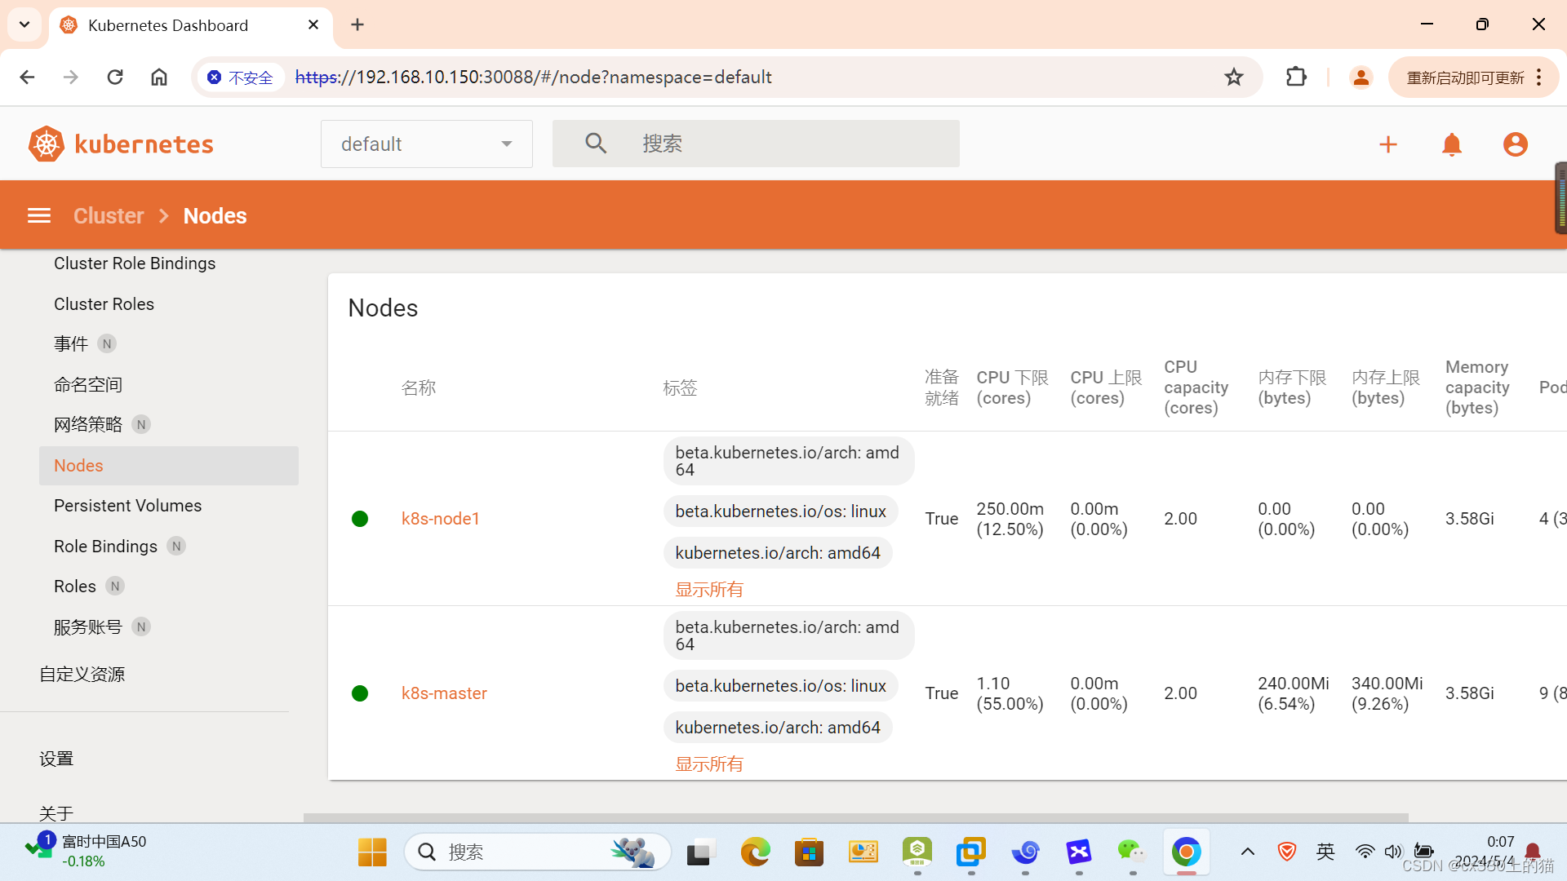
Task: Click the 重新启动即可更新 update button
Action: click(1474, 77)
